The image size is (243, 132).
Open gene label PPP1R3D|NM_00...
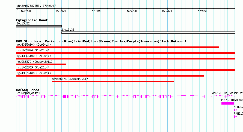point(232,100)
